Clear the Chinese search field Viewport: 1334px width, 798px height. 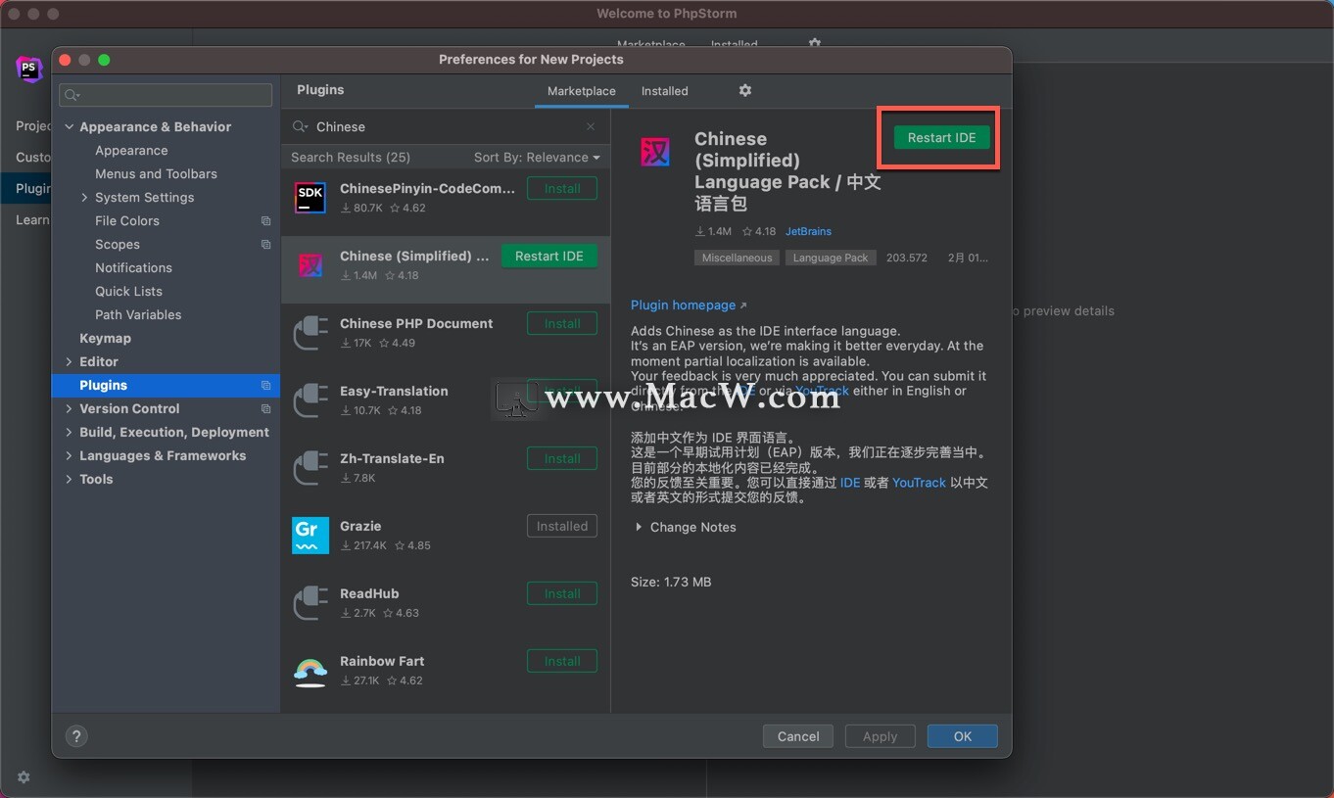tap(591, 126)
